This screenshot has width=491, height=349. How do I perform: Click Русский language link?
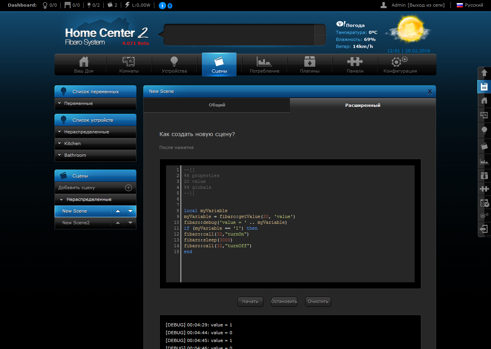[474, 5]
